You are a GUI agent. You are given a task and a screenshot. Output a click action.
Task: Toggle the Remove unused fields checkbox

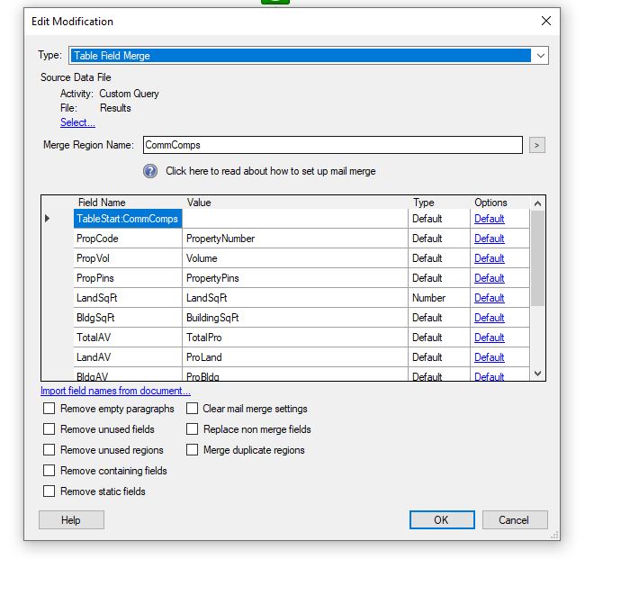pyautogui.click(x=49, y=429)
